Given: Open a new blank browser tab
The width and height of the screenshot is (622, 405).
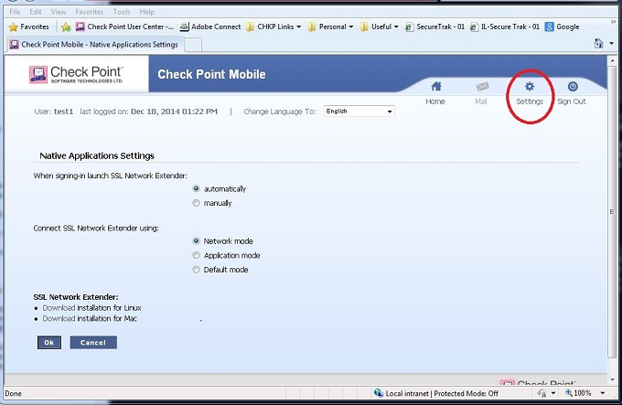Looking at the screenshot, I should [193, 45].
